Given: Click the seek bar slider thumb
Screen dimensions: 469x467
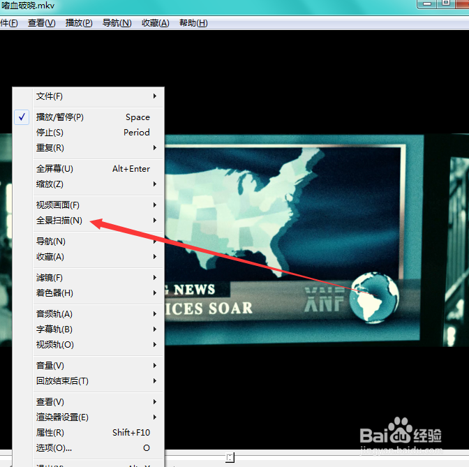Looking at the screenshot, I should [x=230, y=457].
